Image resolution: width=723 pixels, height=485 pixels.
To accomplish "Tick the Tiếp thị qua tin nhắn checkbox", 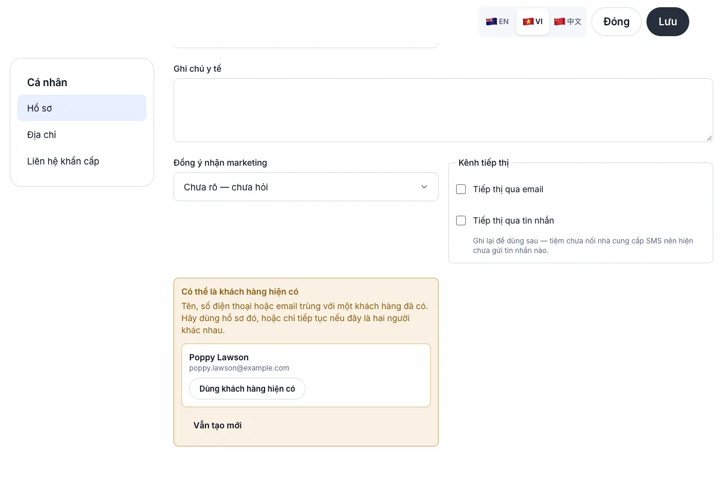I will (461, 221).
